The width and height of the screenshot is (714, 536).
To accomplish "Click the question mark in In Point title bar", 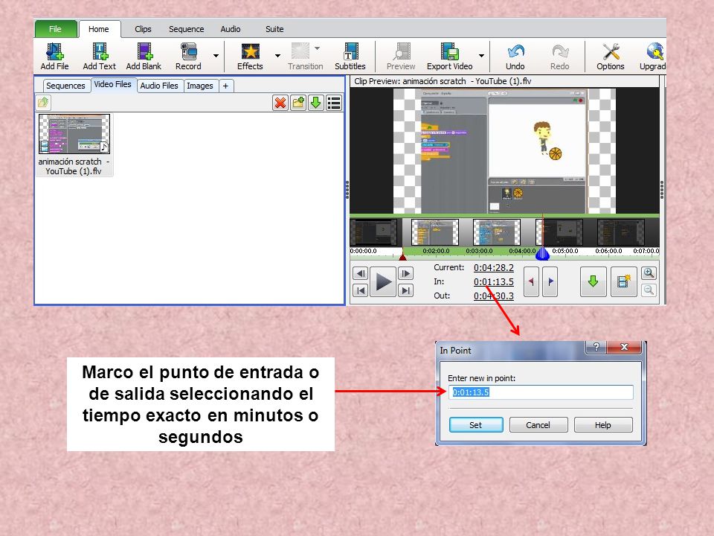I will tap(596, 347).
